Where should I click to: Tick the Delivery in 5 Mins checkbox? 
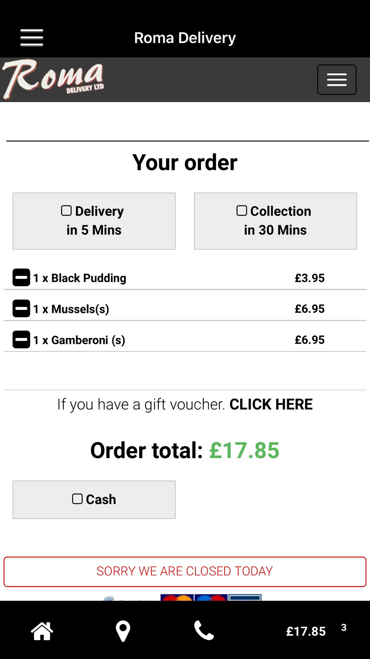66,211
